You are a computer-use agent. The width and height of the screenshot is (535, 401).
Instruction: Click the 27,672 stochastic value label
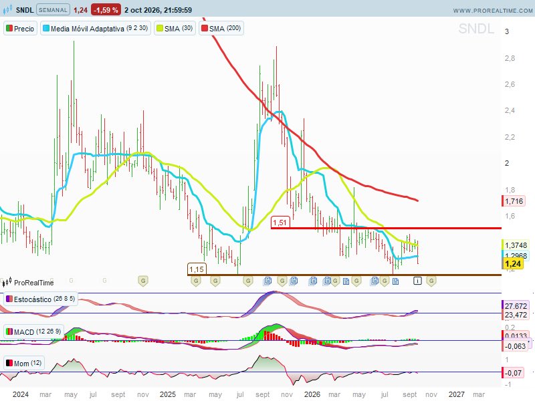pos(515,305)
